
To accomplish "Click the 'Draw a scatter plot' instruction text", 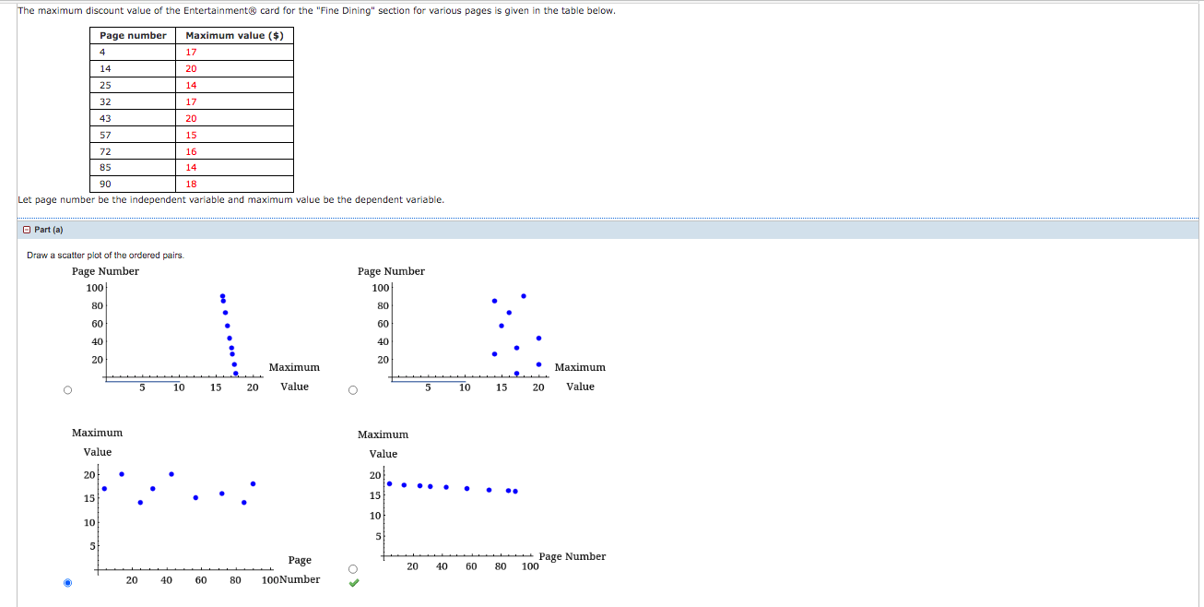I will (95, 256).
